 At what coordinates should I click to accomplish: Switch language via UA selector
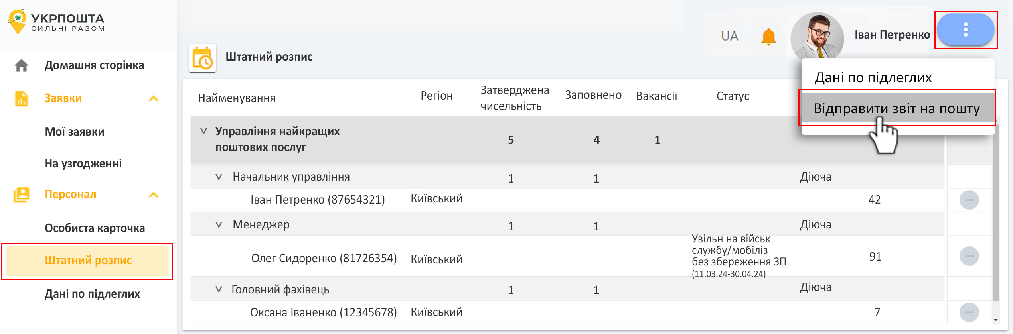(729, 36)
